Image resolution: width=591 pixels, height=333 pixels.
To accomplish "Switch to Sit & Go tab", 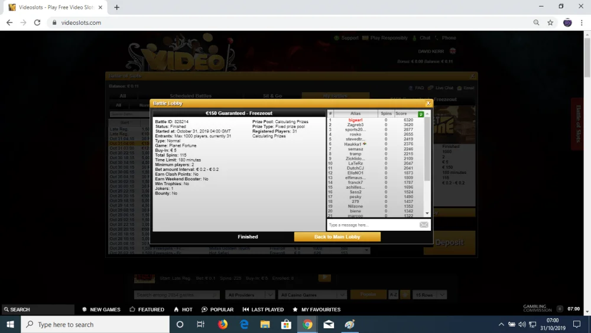I will tap(272, 96).
